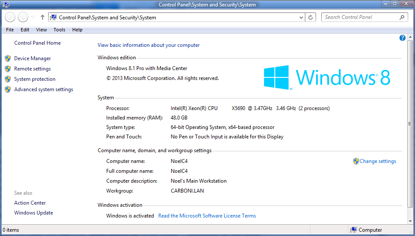Viewport: 415px width, 236px height.
Task: Expand the address bar history dropdown
Action: [x=301, y=18]
